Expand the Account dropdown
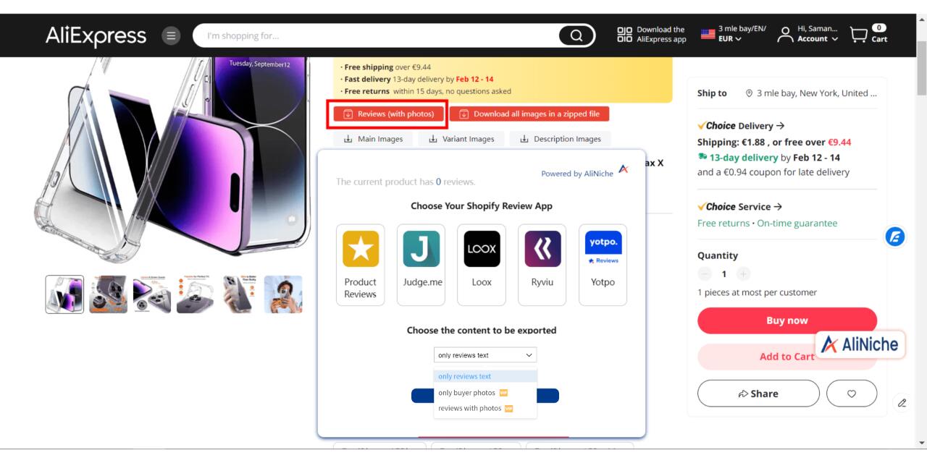The image size is (927, 463). point(818,39)
